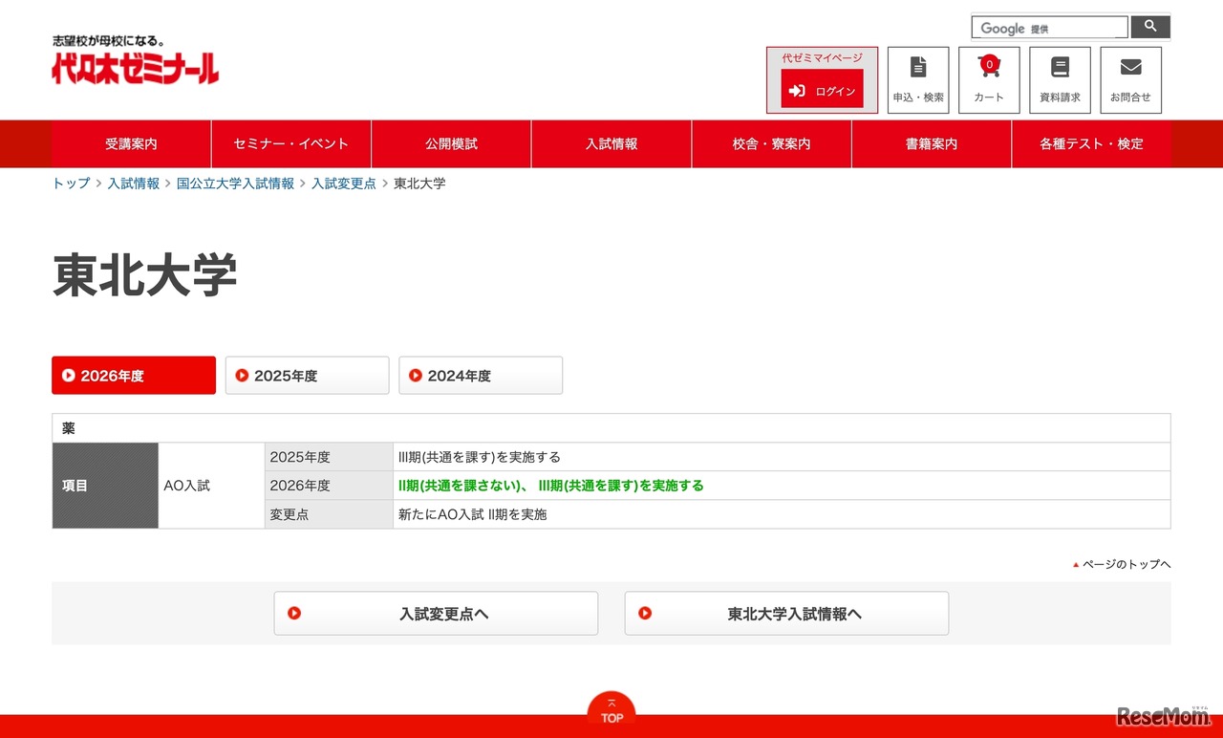Image resolution: width=1223 pixels, height=738 pixels.
Task: Click the ページのトップへ link
Action: [1126, 564]
